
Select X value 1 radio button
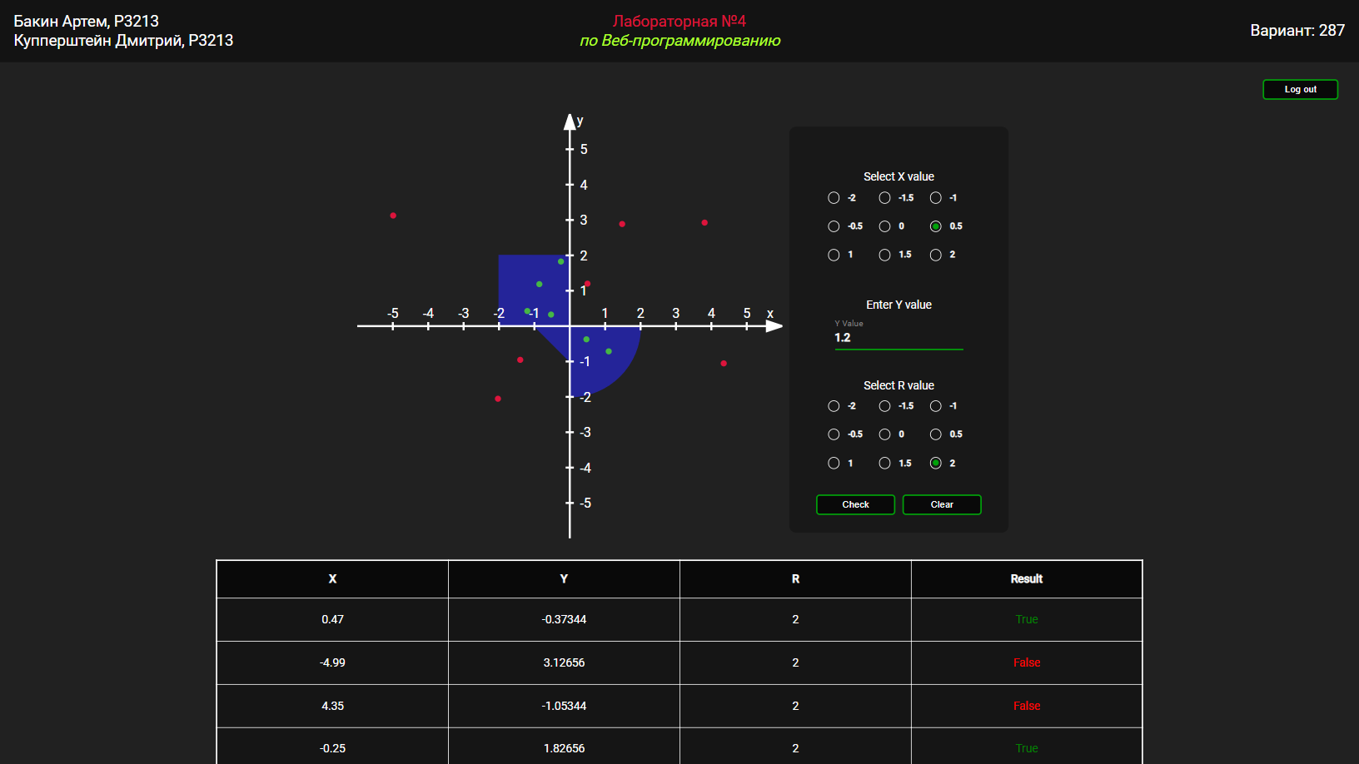pyautogui.click(x=834, y=255)
